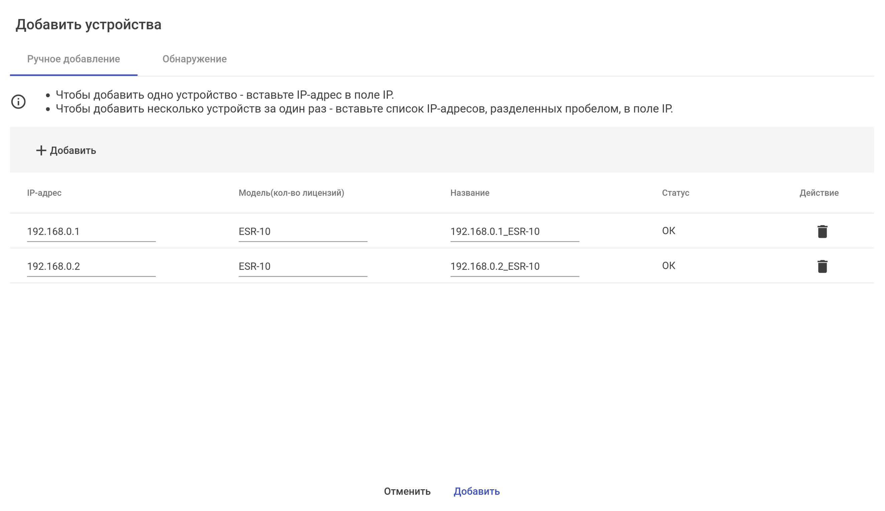This screenshot has width=885, height=511.
Task: Click the Название column header
Action: pyautogui.click(x=470, y=193)
